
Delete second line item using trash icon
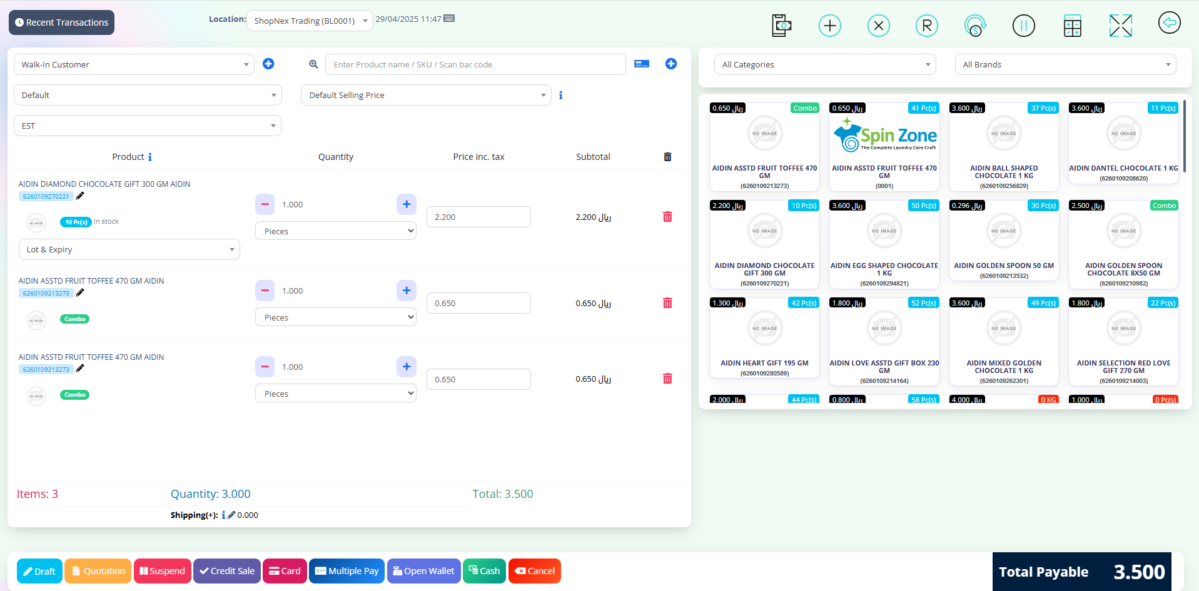point(667,303)
